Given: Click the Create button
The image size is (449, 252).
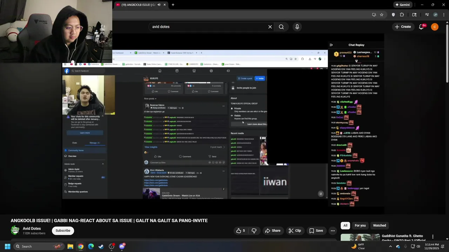Looking at the screenshot, I should (x=403, y=27).
